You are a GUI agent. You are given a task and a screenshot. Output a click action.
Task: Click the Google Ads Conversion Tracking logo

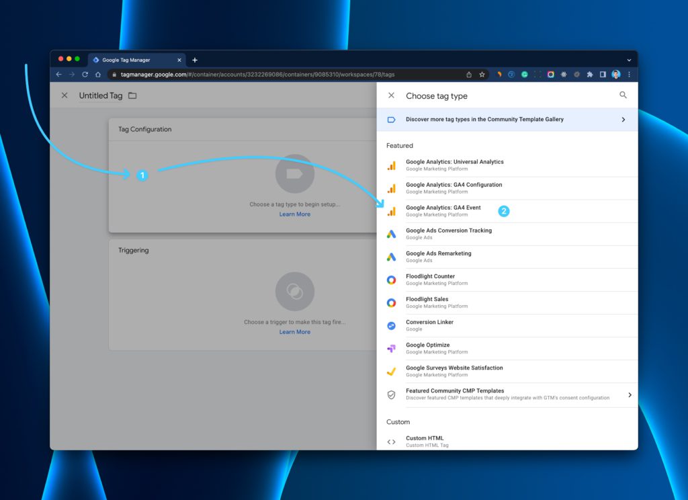pyautogui.click(x=392, y=234)
